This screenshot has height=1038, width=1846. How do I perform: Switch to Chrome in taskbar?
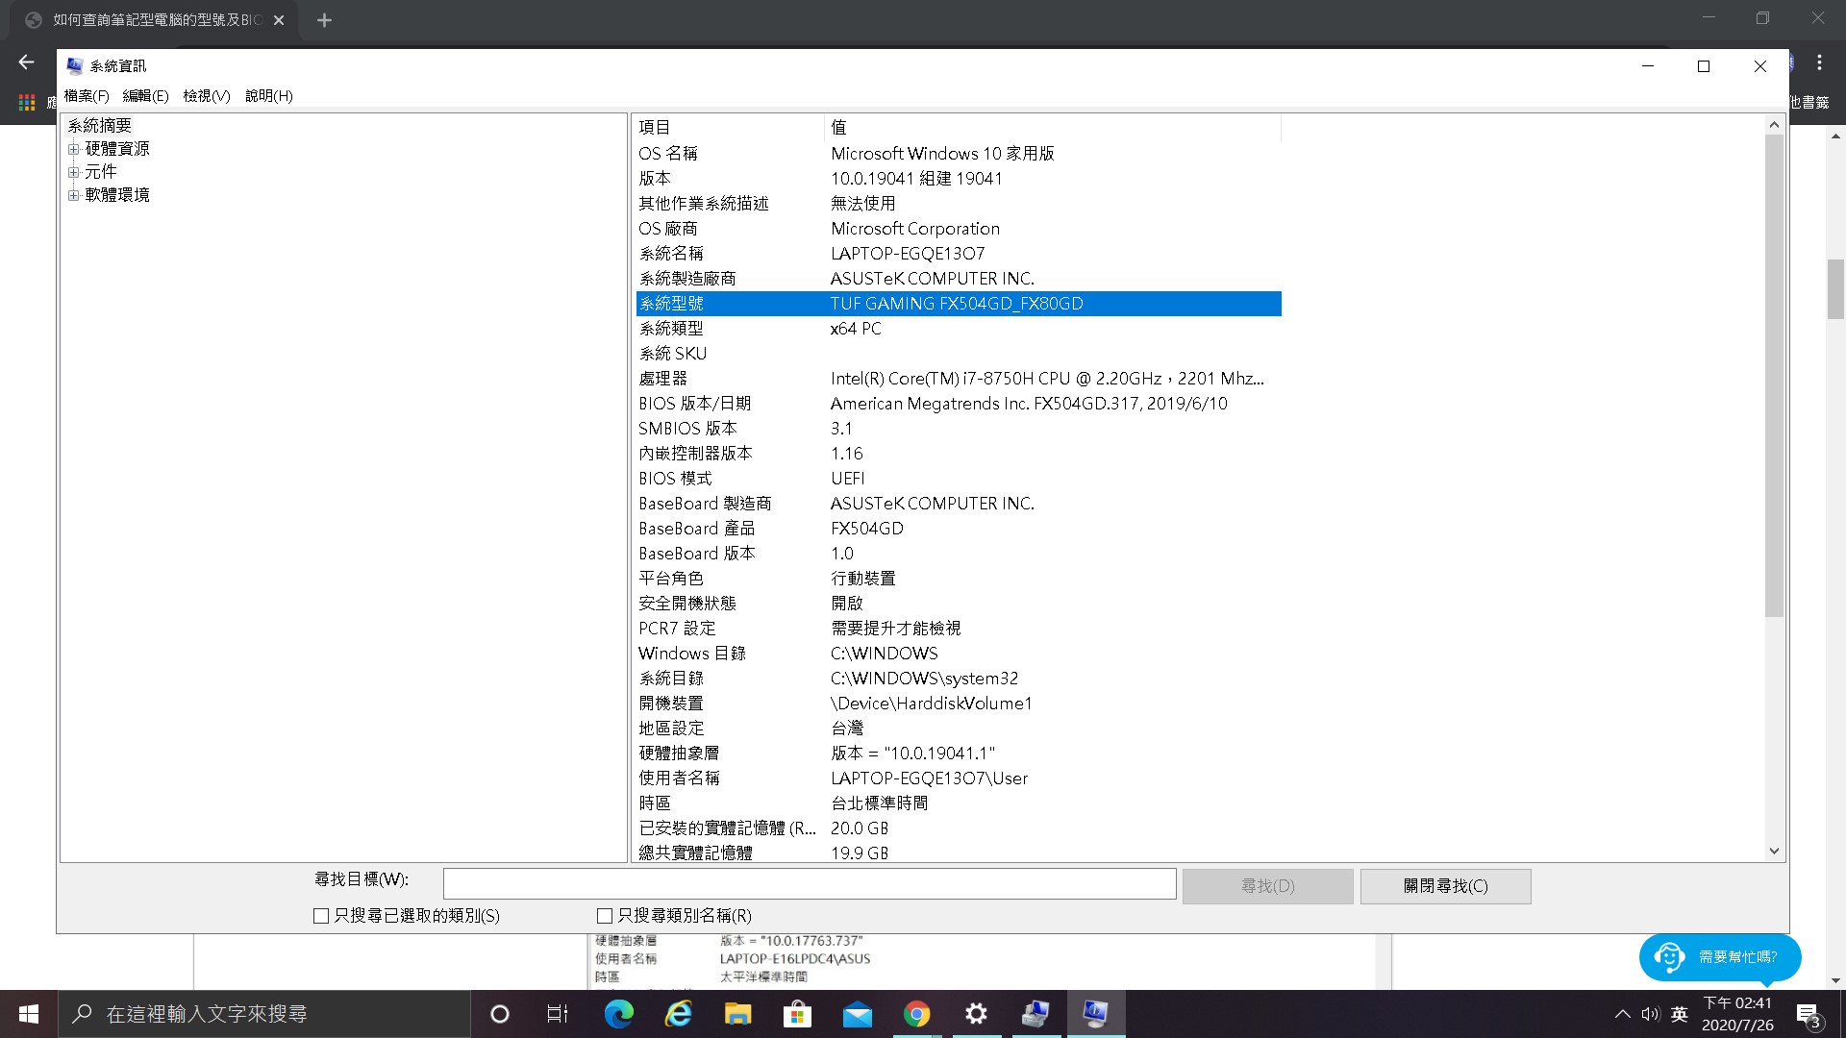click(x=916, y=1014)
